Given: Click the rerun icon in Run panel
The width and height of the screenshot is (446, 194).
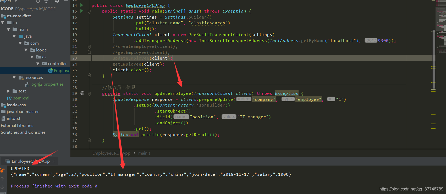Looking at the screenshot, I should click(2, 170).
